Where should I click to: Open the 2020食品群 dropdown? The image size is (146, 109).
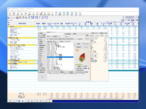(x=68, y=34)
